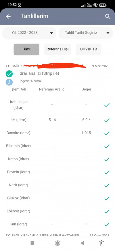Viewport: 115px width, 250px height.
Task: Open the Yıl: 2022 - 2023 dropdown
Action: click(x=29, y=33)
